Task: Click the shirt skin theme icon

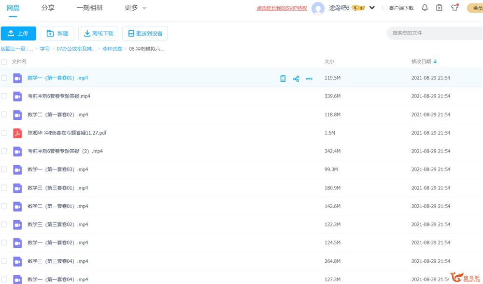Action: pos(454,8)
